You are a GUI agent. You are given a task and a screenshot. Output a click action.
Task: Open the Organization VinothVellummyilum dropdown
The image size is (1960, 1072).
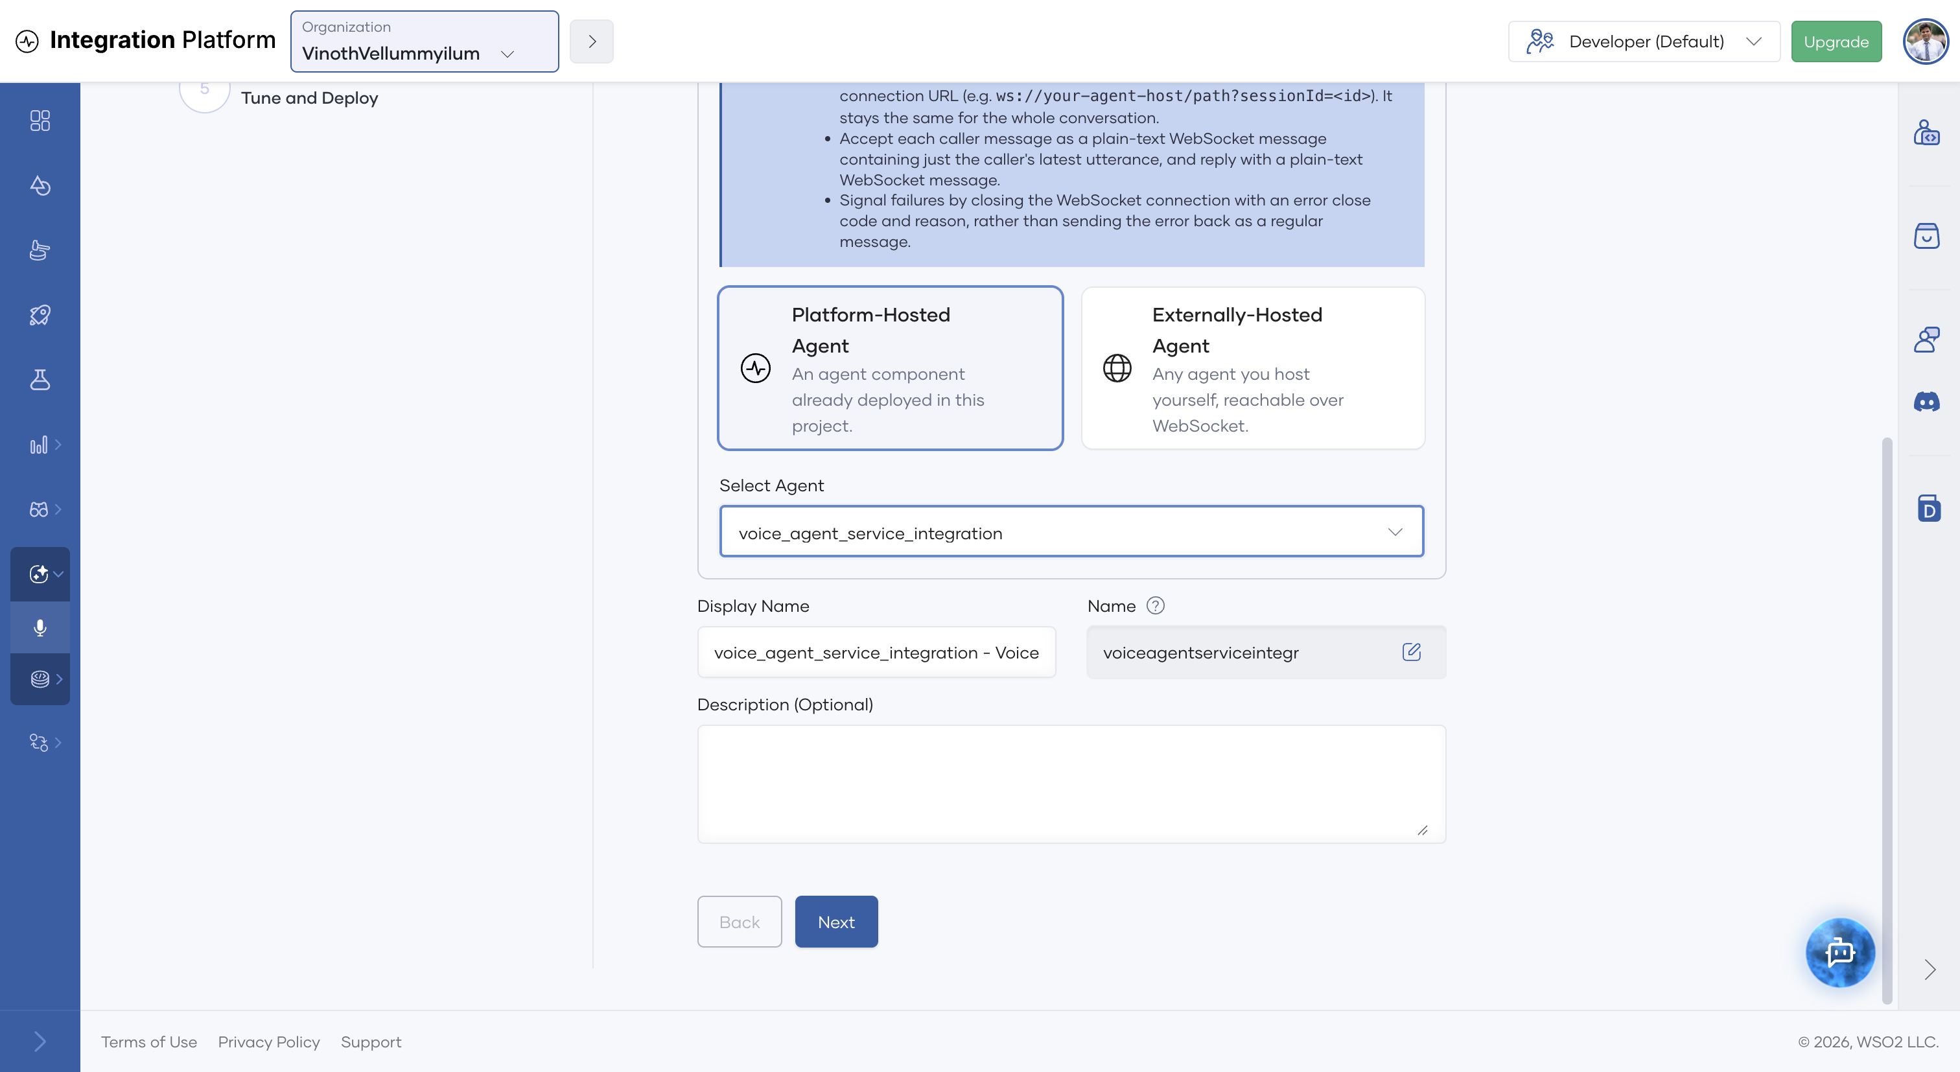(425, 42)
